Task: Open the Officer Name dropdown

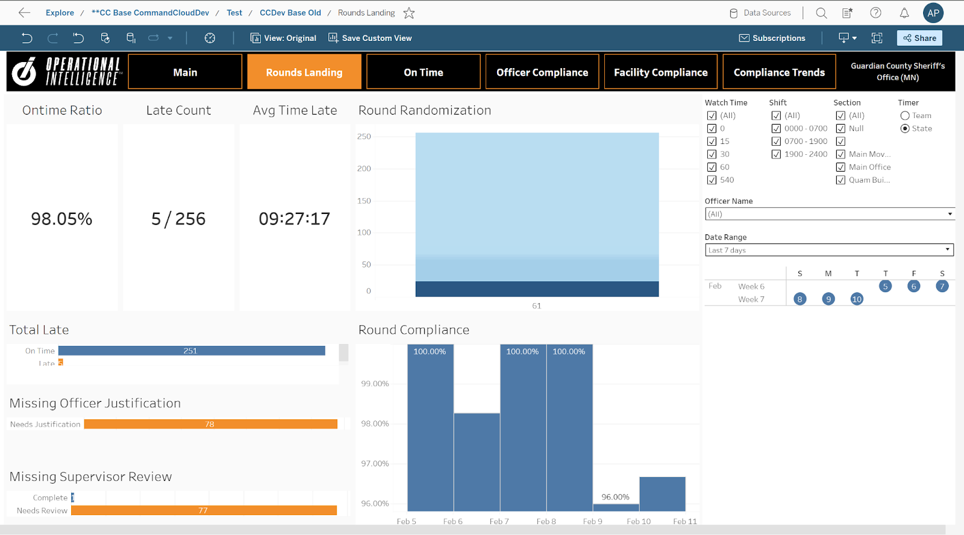Action: pyautogui.click(x=830, y=214)
